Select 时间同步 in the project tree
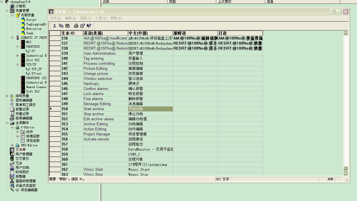Viewport: 357px width, 201px height. pyautogui.click(x=22, y=172)
